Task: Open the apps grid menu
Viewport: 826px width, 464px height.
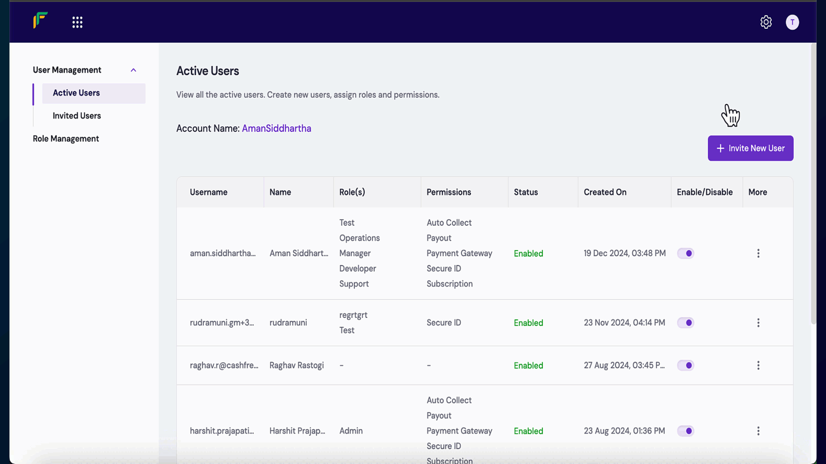Action: tap(77, 22)
